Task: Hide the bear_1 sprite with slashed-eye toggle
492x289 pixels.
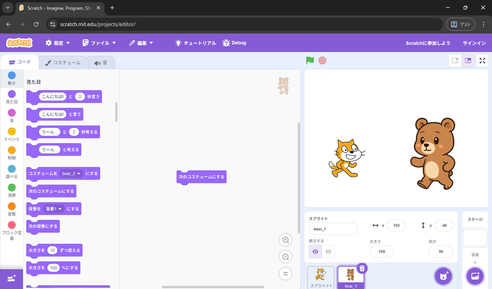Action: [x=328, y=252]
